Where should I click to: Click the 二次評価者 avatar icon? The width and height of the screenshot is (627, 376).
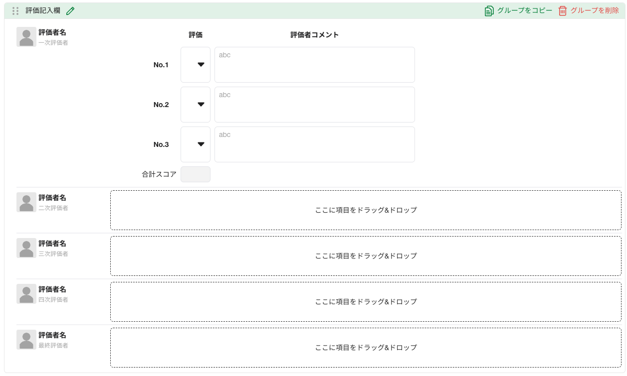[26, 201]
